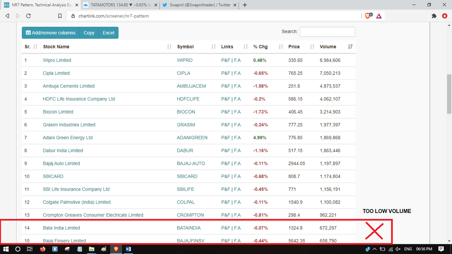
Task: Open the browser extensions puzzle icon
Action: point(434,16)
